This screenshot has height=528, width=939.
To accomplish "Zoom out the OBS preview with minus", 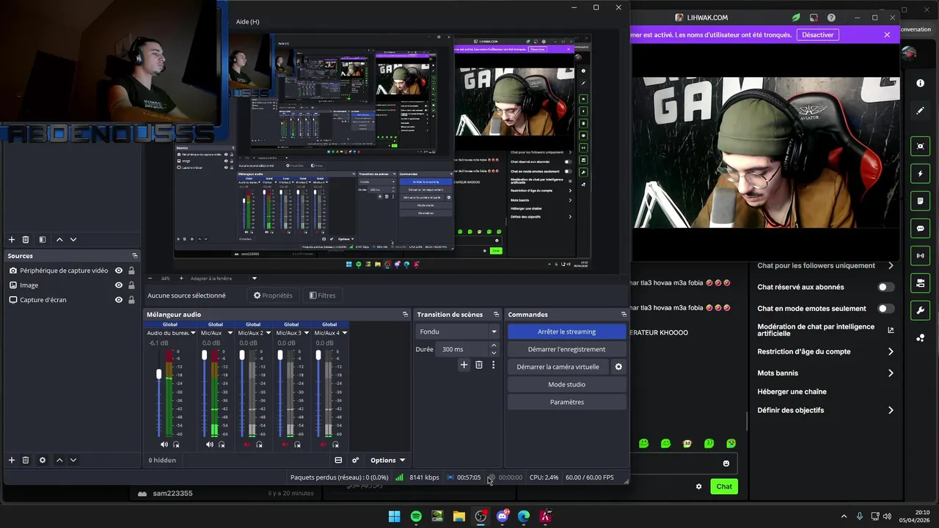I will click(150, 279).
